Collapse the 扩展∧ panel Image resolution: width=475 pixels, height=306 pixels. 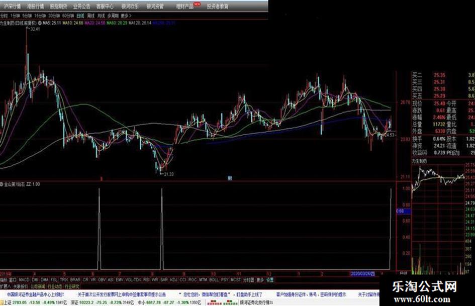coord(6,286)
